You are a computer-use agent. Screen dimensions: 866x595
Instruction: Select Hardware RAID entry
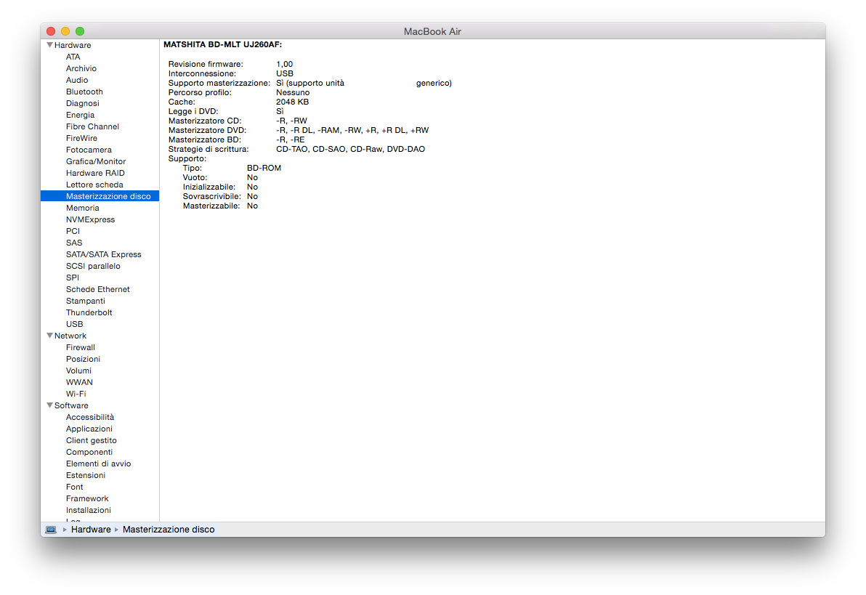95,173
